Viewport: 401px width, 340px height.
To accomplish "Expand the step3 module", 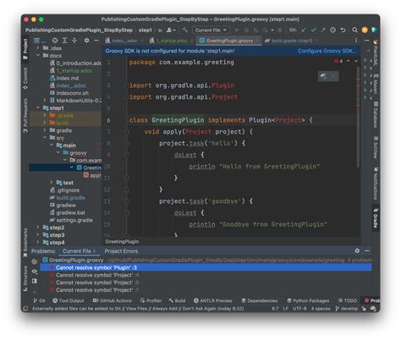I will [x=38, y=235].
